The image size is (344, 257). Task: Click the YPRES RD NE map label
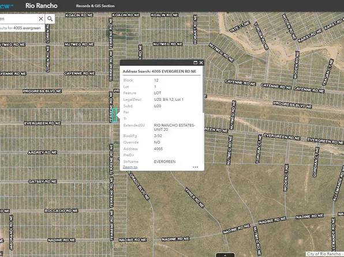pyautogui.click(x=195, y=198)
